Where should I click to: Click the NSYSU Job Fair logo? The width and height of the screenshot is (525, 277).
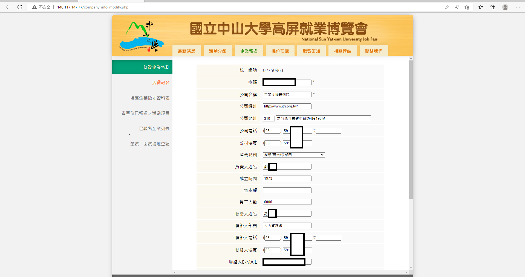coord(142,37)
